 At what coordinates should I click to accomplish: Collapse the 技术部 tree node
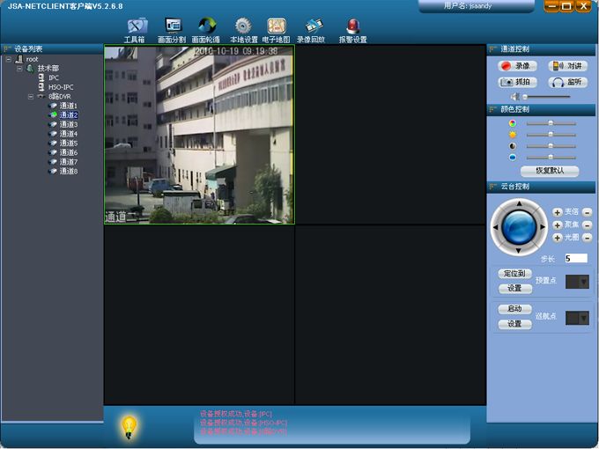(19, 69)
